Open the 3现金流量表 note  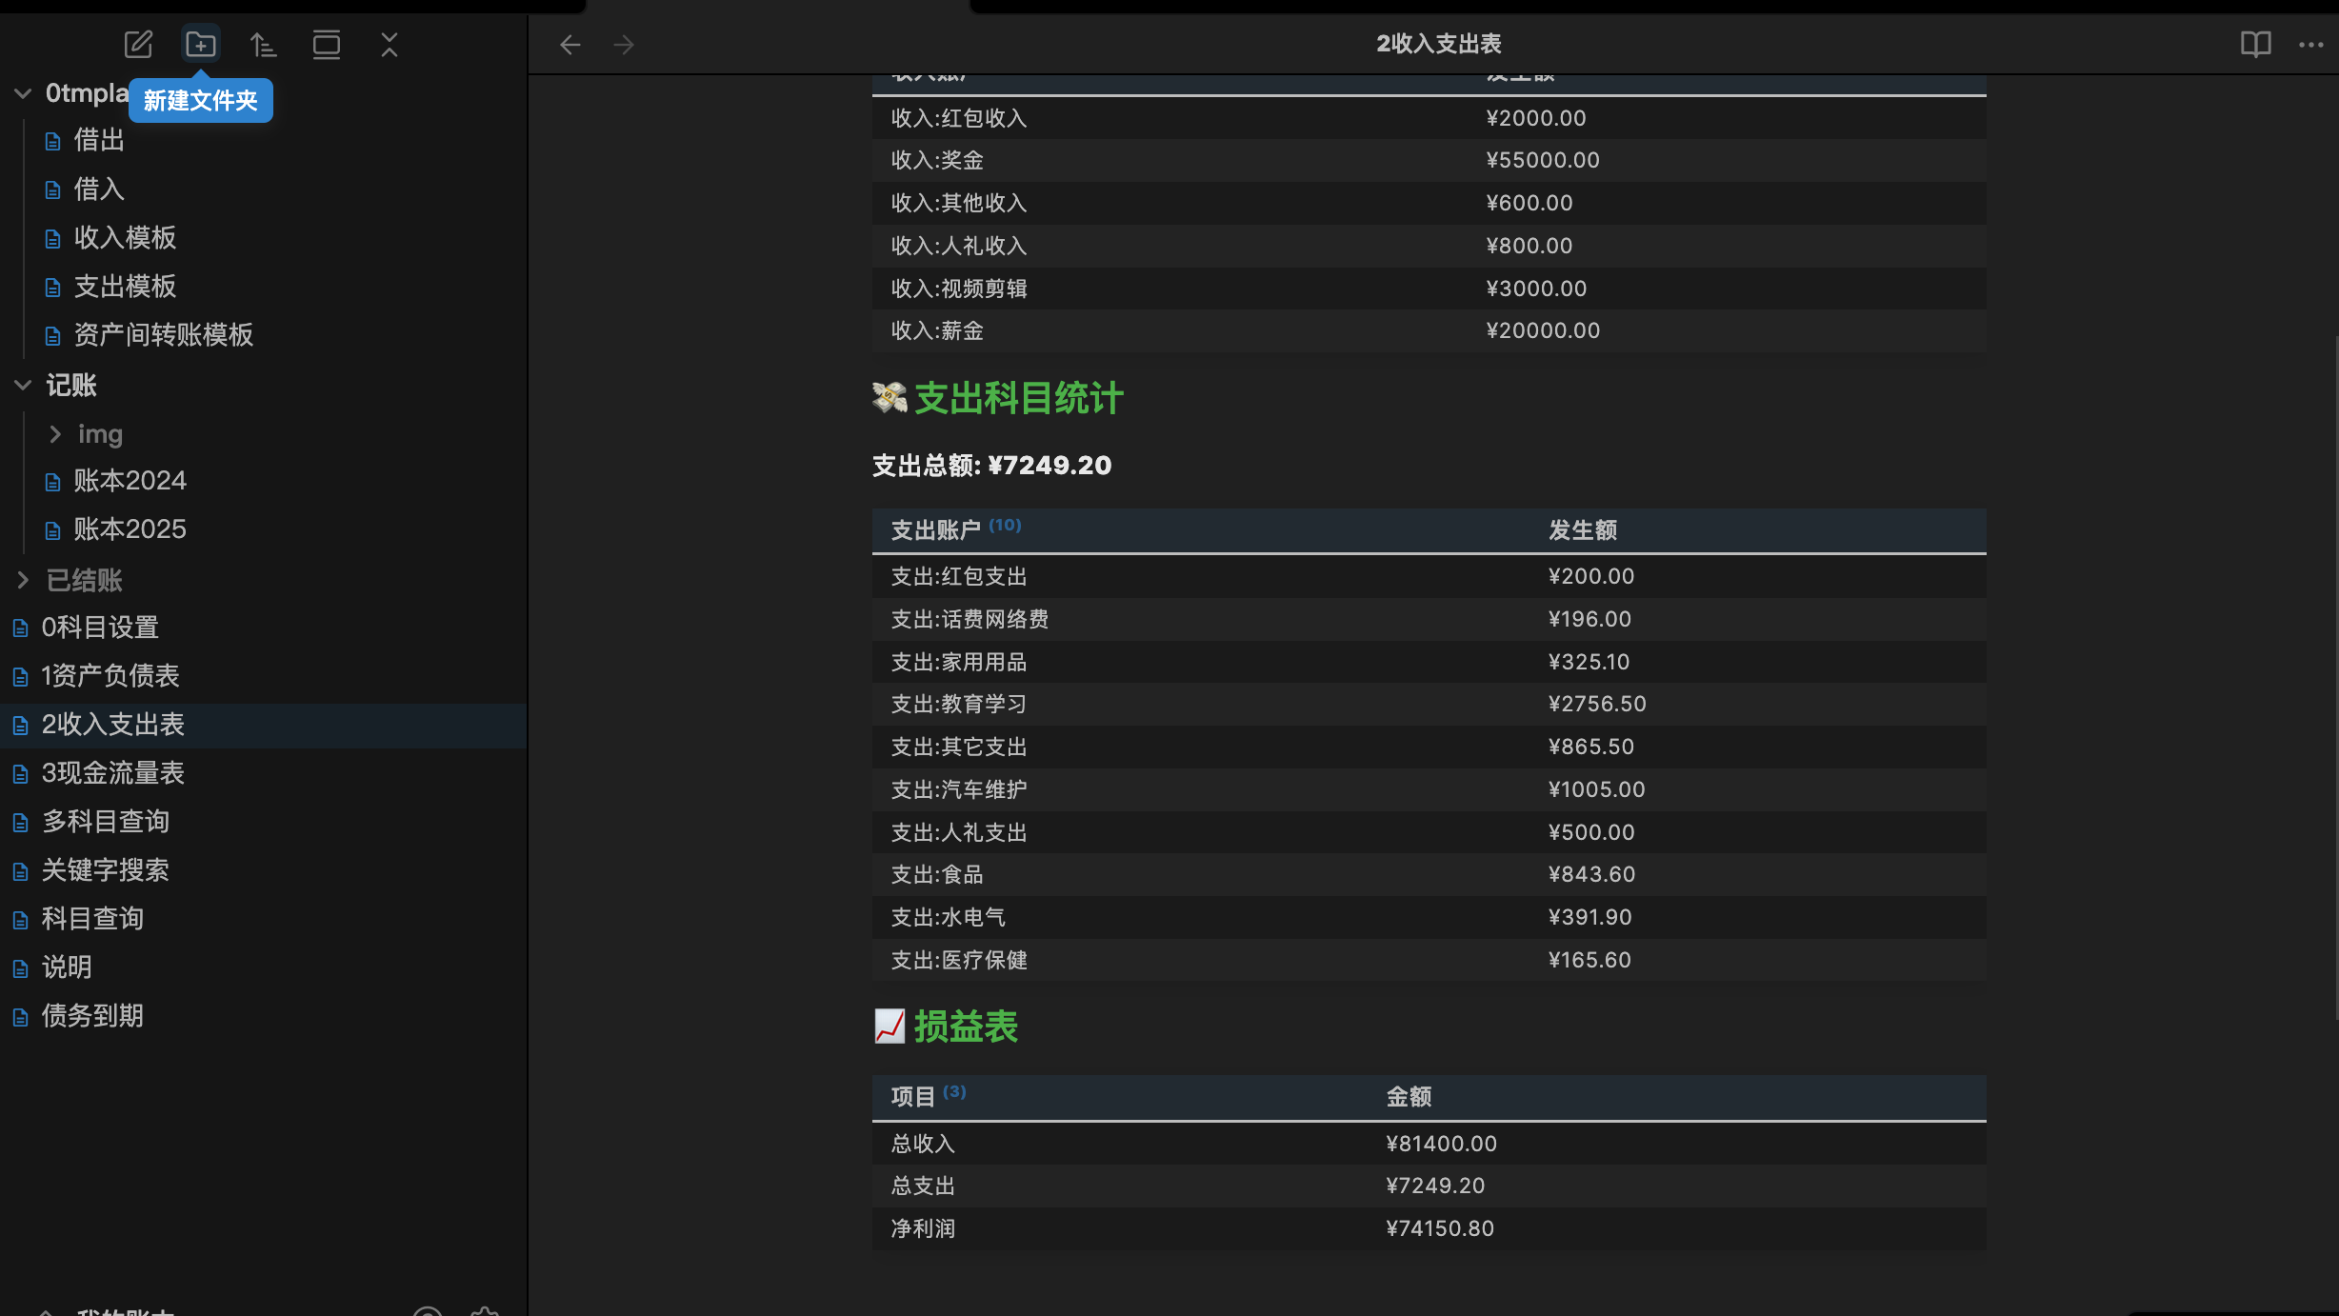[x=112, y=773]
